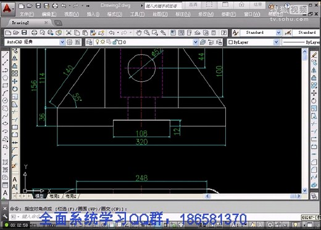The width and height of the screenshot is (321, 230).
Task: Select the Spline draw tool
Action: click(5, 116)
